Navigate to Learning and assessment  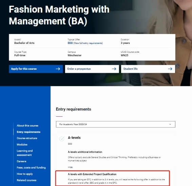coord(25,153)
